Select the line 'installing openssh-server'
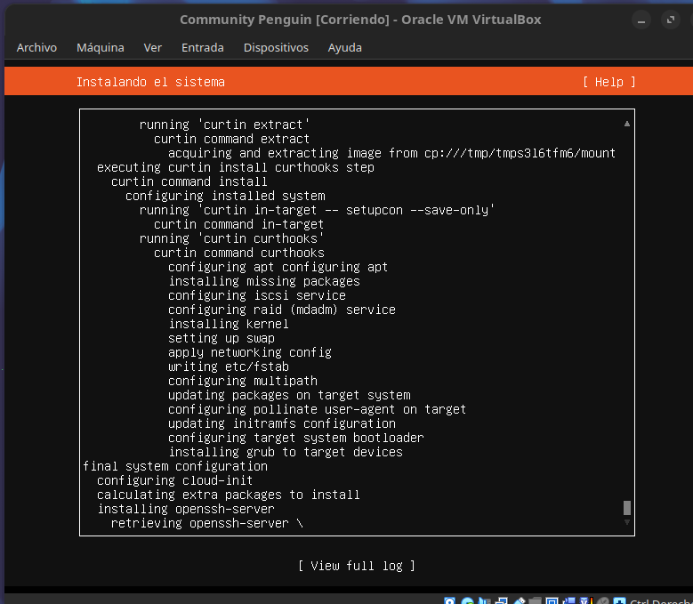Screen dimensions: 693x604 pyautogui.click(x=186, y=509)
